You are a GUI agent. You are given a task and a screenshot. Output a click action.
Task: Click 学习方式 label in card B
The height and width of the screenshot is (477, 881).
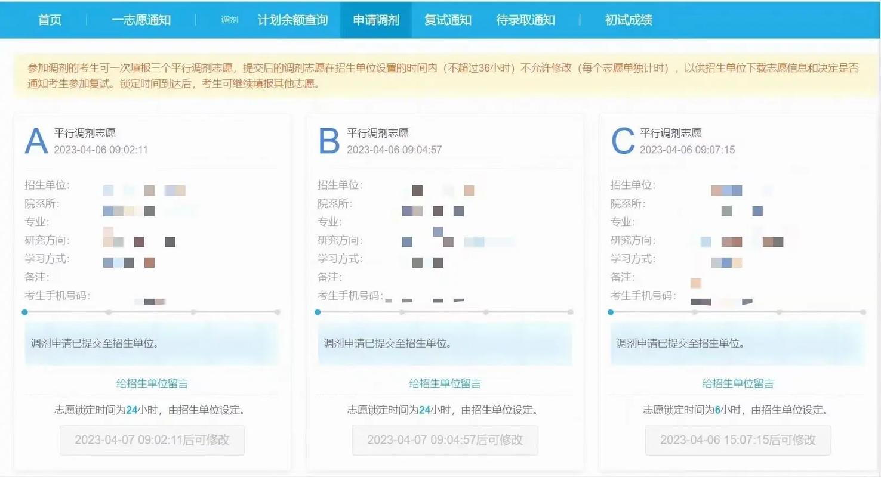pos(340,259)
